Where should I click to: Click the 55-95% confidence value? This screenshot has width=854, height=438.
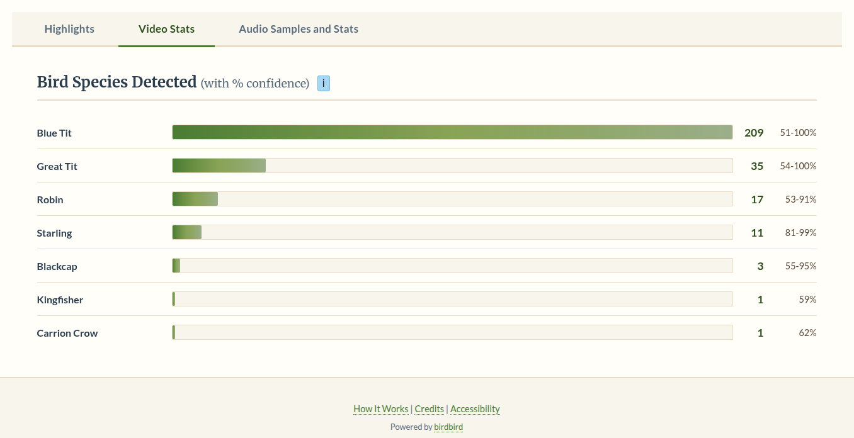click(x=801, y=266)
